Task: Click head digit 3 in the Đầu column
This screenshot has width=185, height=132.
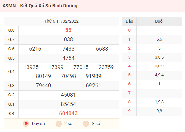Action: 129,57
